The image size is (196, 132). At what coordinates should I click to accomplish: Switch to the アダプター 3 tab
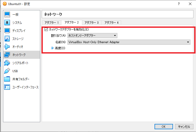pos(92,22)
